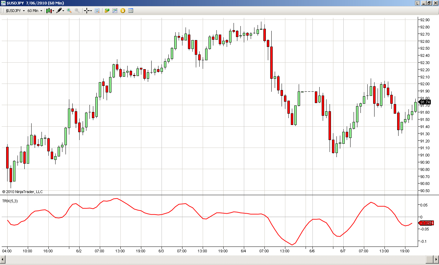Viewport: 439px width, 265px height.
Task: Open the indicators icon
Action: point(115,11)
